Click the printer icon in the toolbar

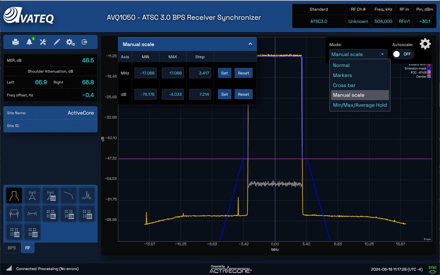click(15, 42)
